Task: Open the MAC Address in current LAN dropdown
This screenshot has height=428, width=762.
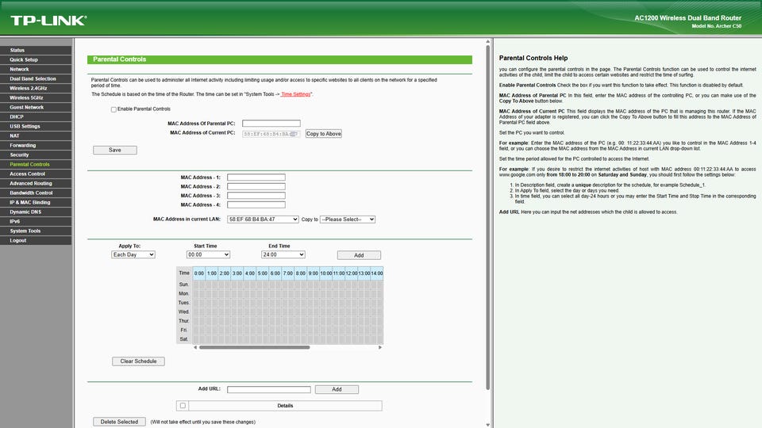Action: [263, 219]
